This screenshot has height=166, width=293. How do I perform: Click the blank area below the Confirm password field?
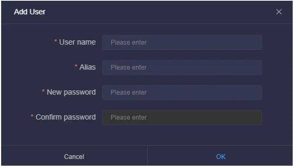coord(182,135)
